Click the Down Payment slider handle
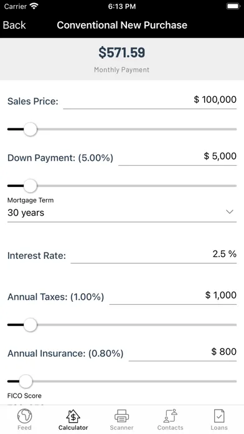The height and width of the screenshot is (434, 244). click(30, 186)
